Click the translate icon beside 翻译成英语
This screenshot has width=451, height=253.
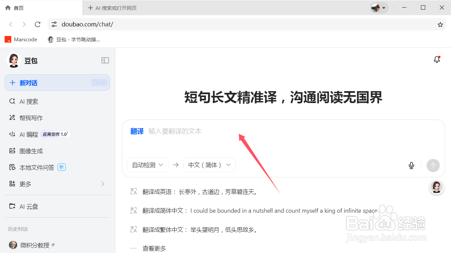[x=133, y=192]
